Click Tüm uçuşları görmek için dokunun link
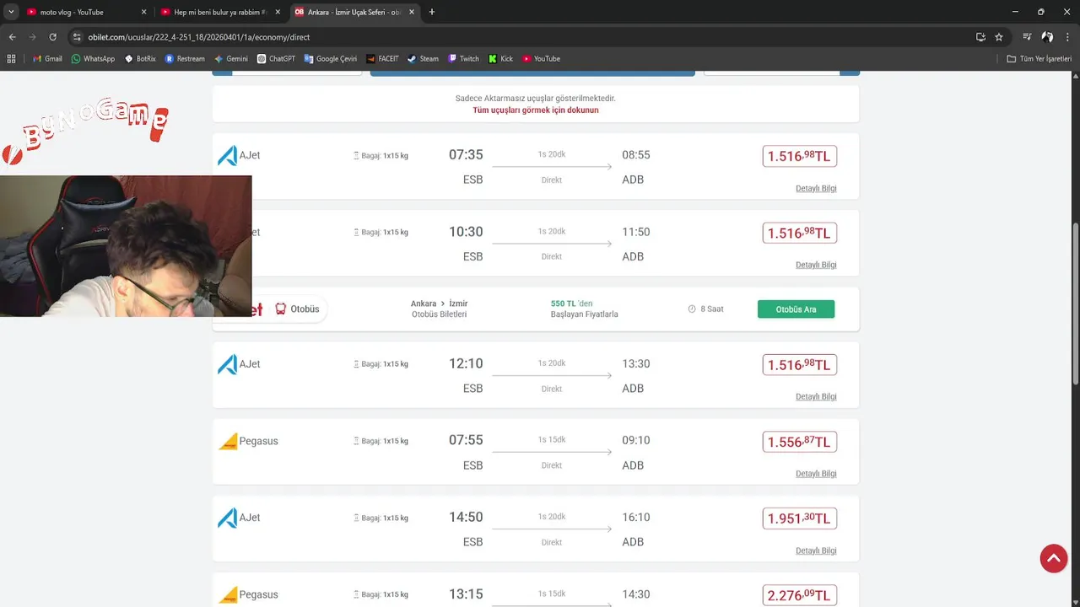The height and width of the screenshot is (607, 1080). point(536,110)
